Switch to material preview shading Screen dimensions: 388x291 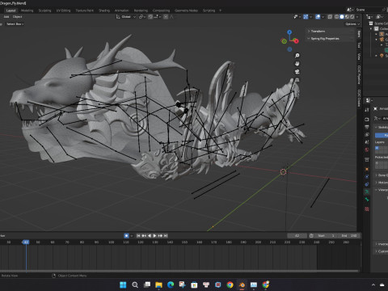tap(347, 17)
